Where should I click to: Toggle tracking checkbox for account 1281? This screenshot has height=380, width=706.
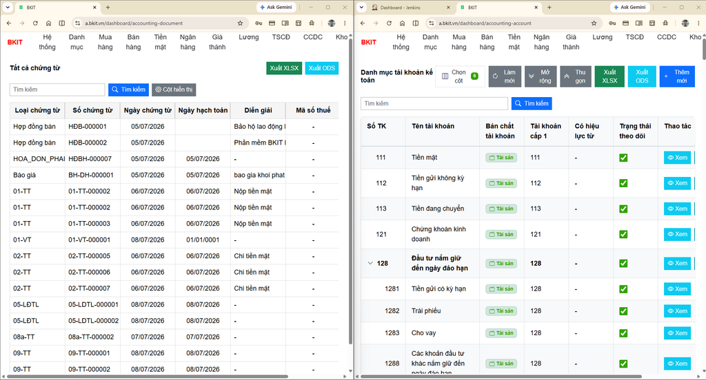(623, 289)
